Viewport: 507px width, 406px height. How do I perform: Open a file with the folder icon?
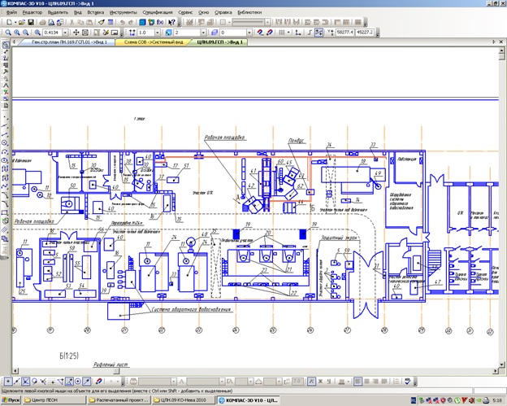click(22, 22)
